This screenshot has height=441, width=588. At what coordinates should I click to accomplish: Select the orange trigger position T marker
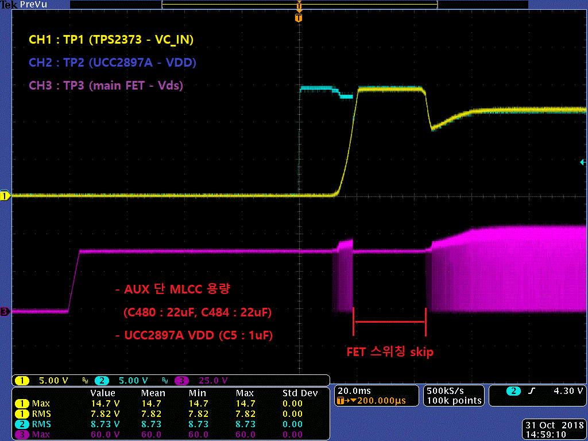299,18
